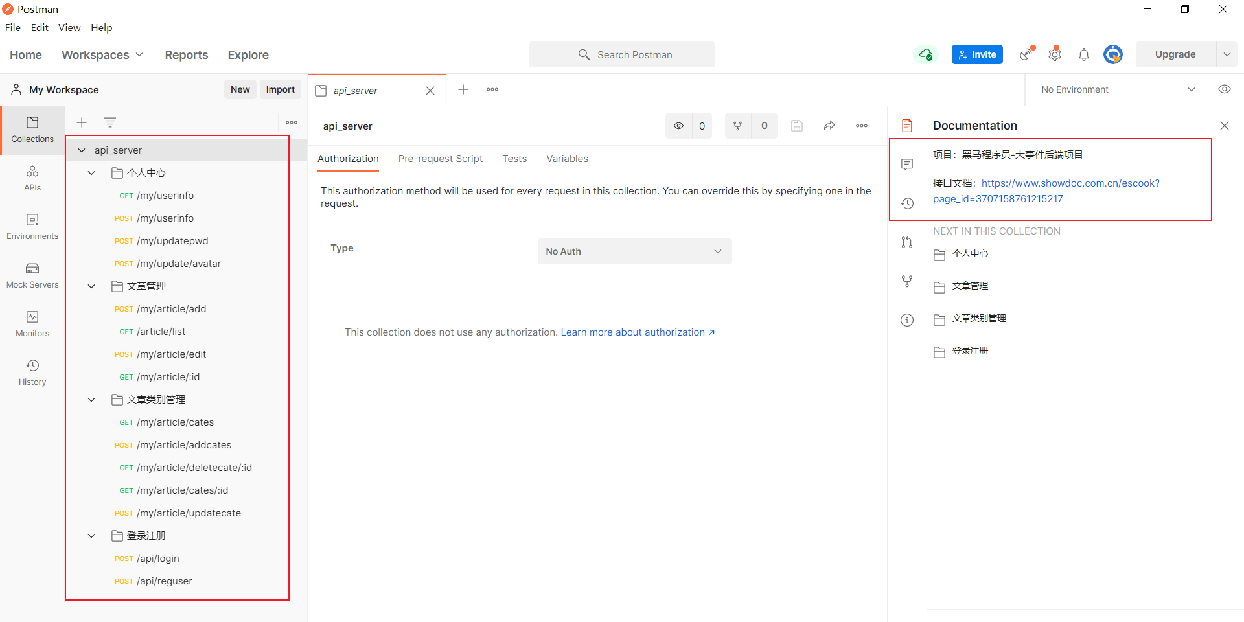The image size is (1244, 622).
Task: Open the Mock Servers sidebar panel
Action: click(32, 275)
